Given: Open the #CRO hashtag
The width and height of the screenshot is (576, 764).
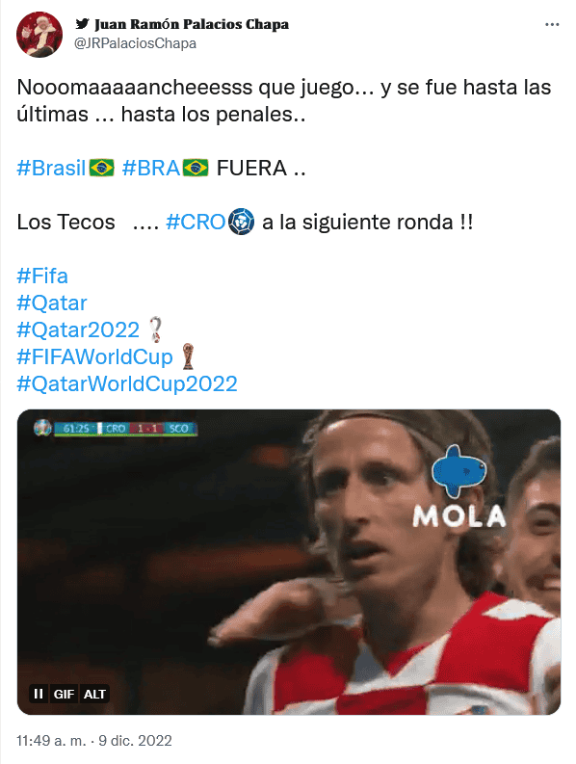Looking at the screenshot, I should coord(196,223).
